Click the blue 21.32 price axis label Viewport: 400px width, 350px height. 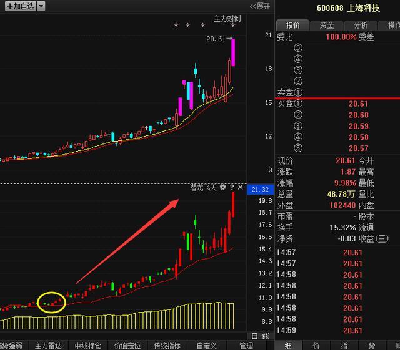pos(260,190)
